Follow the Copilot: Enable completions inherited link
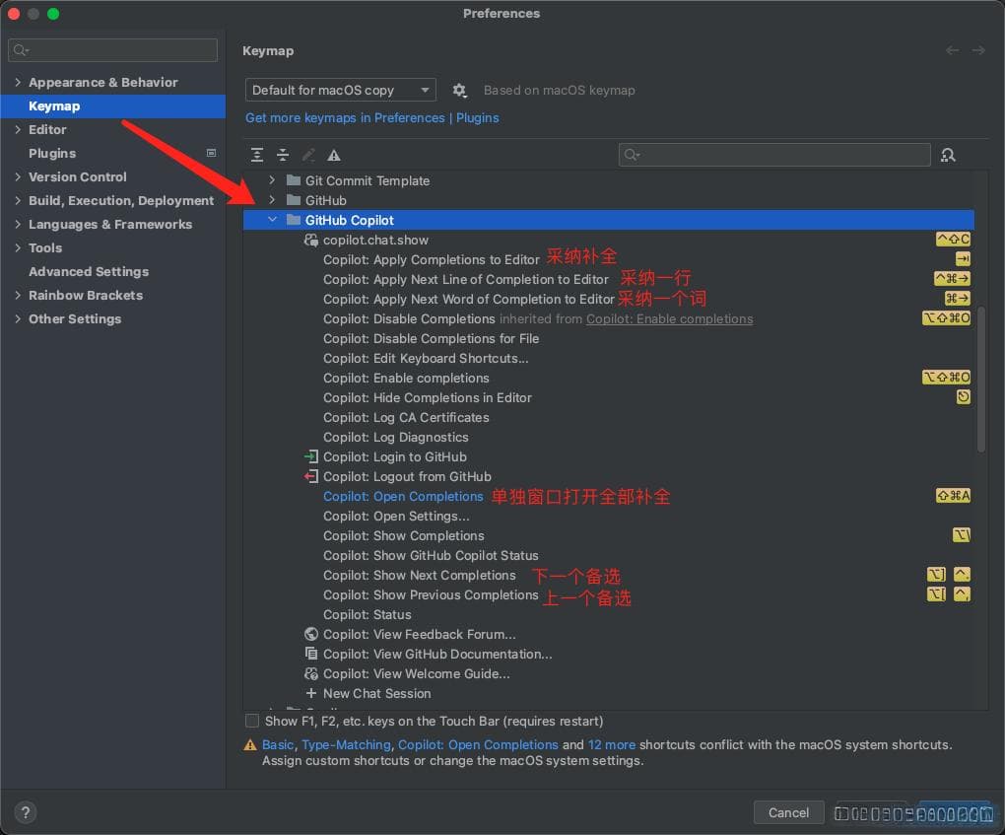This screenshot has width=1005, height=835. click(669, 318)
